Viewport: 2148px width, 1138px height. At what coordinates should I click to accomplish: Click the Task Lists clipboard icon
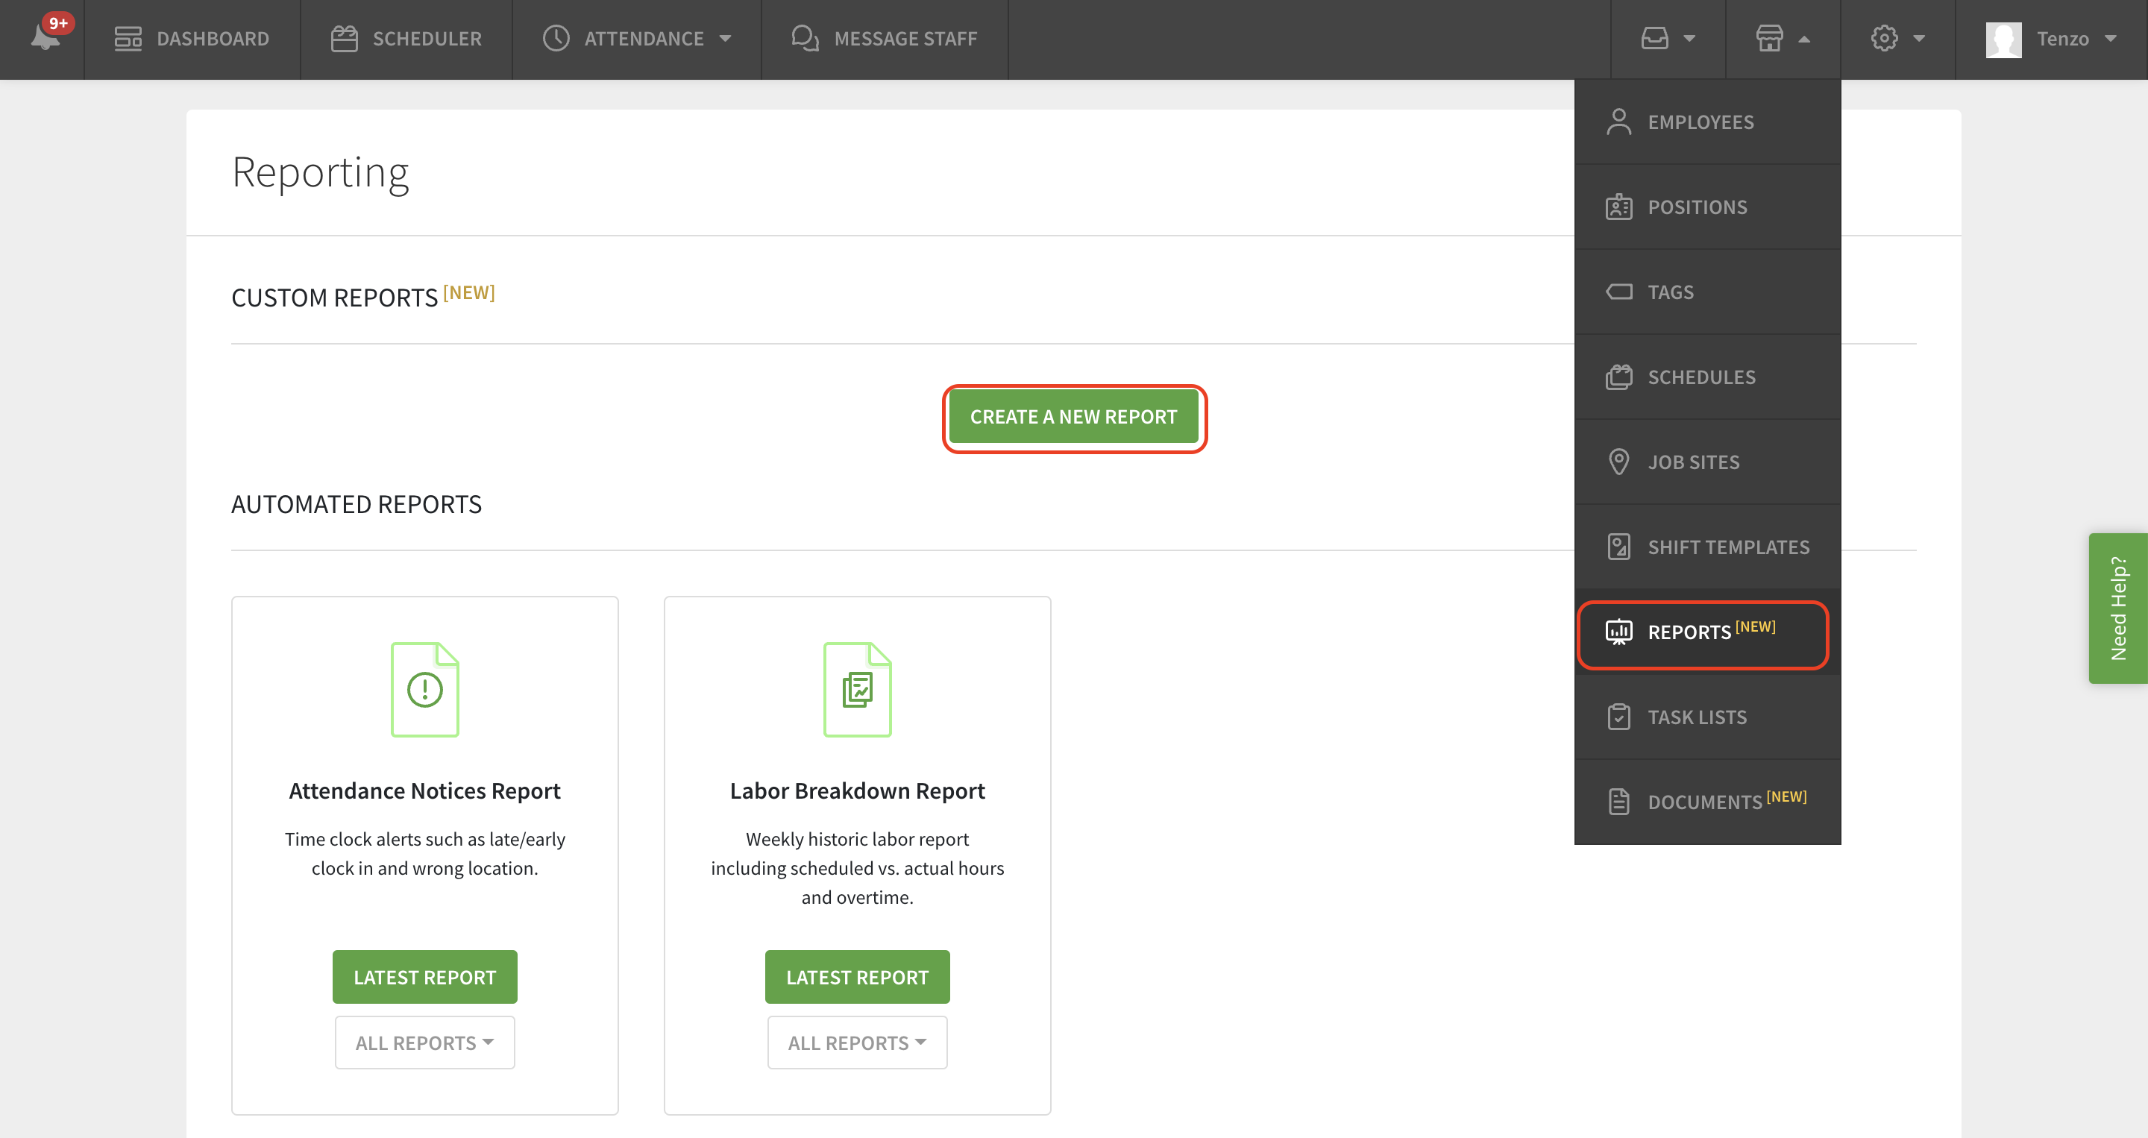click(1619, 717)
